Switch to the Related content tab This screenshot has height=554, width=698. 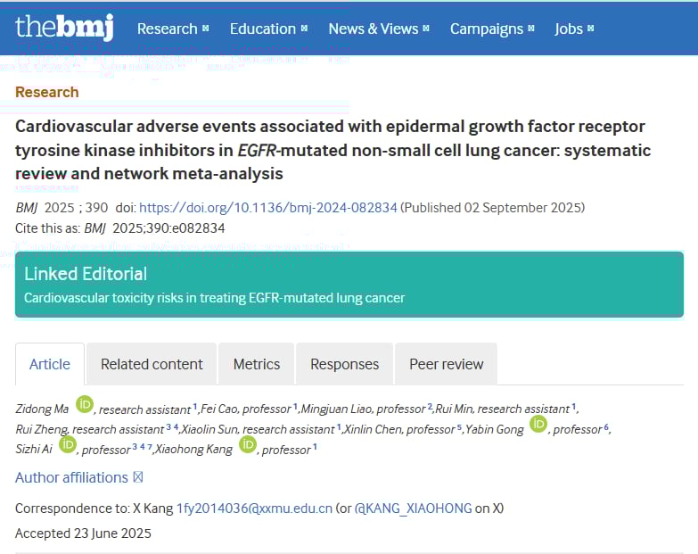[152, 364]
